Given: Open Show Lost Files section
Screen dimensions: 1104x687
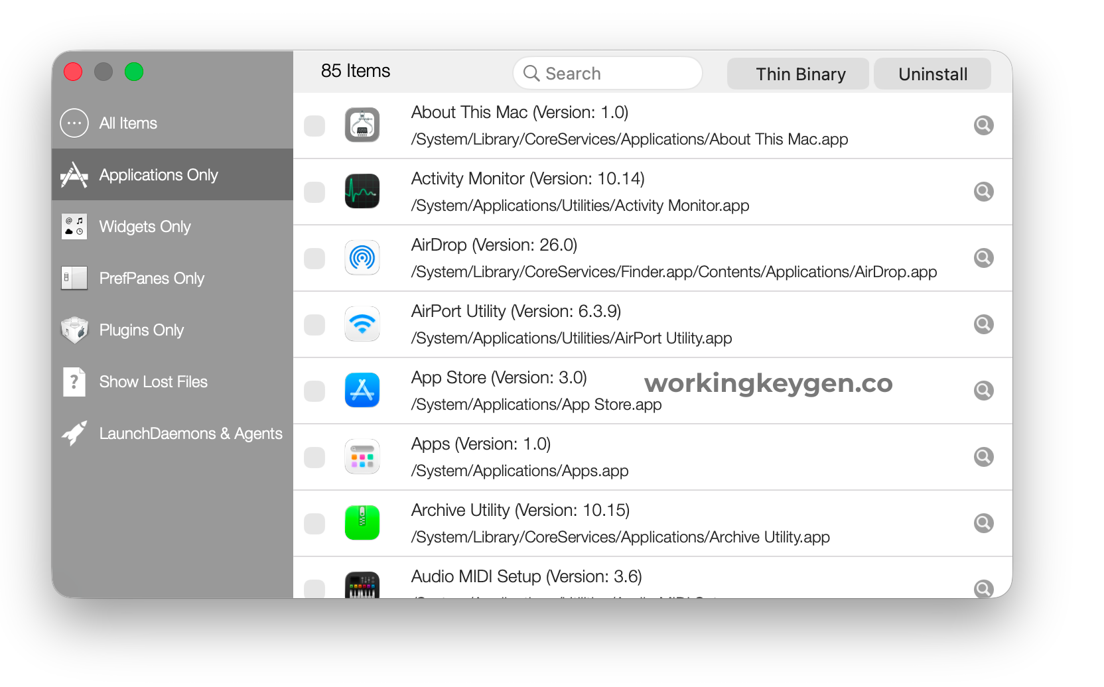Looking at the screenshot, I should [153, 382].
